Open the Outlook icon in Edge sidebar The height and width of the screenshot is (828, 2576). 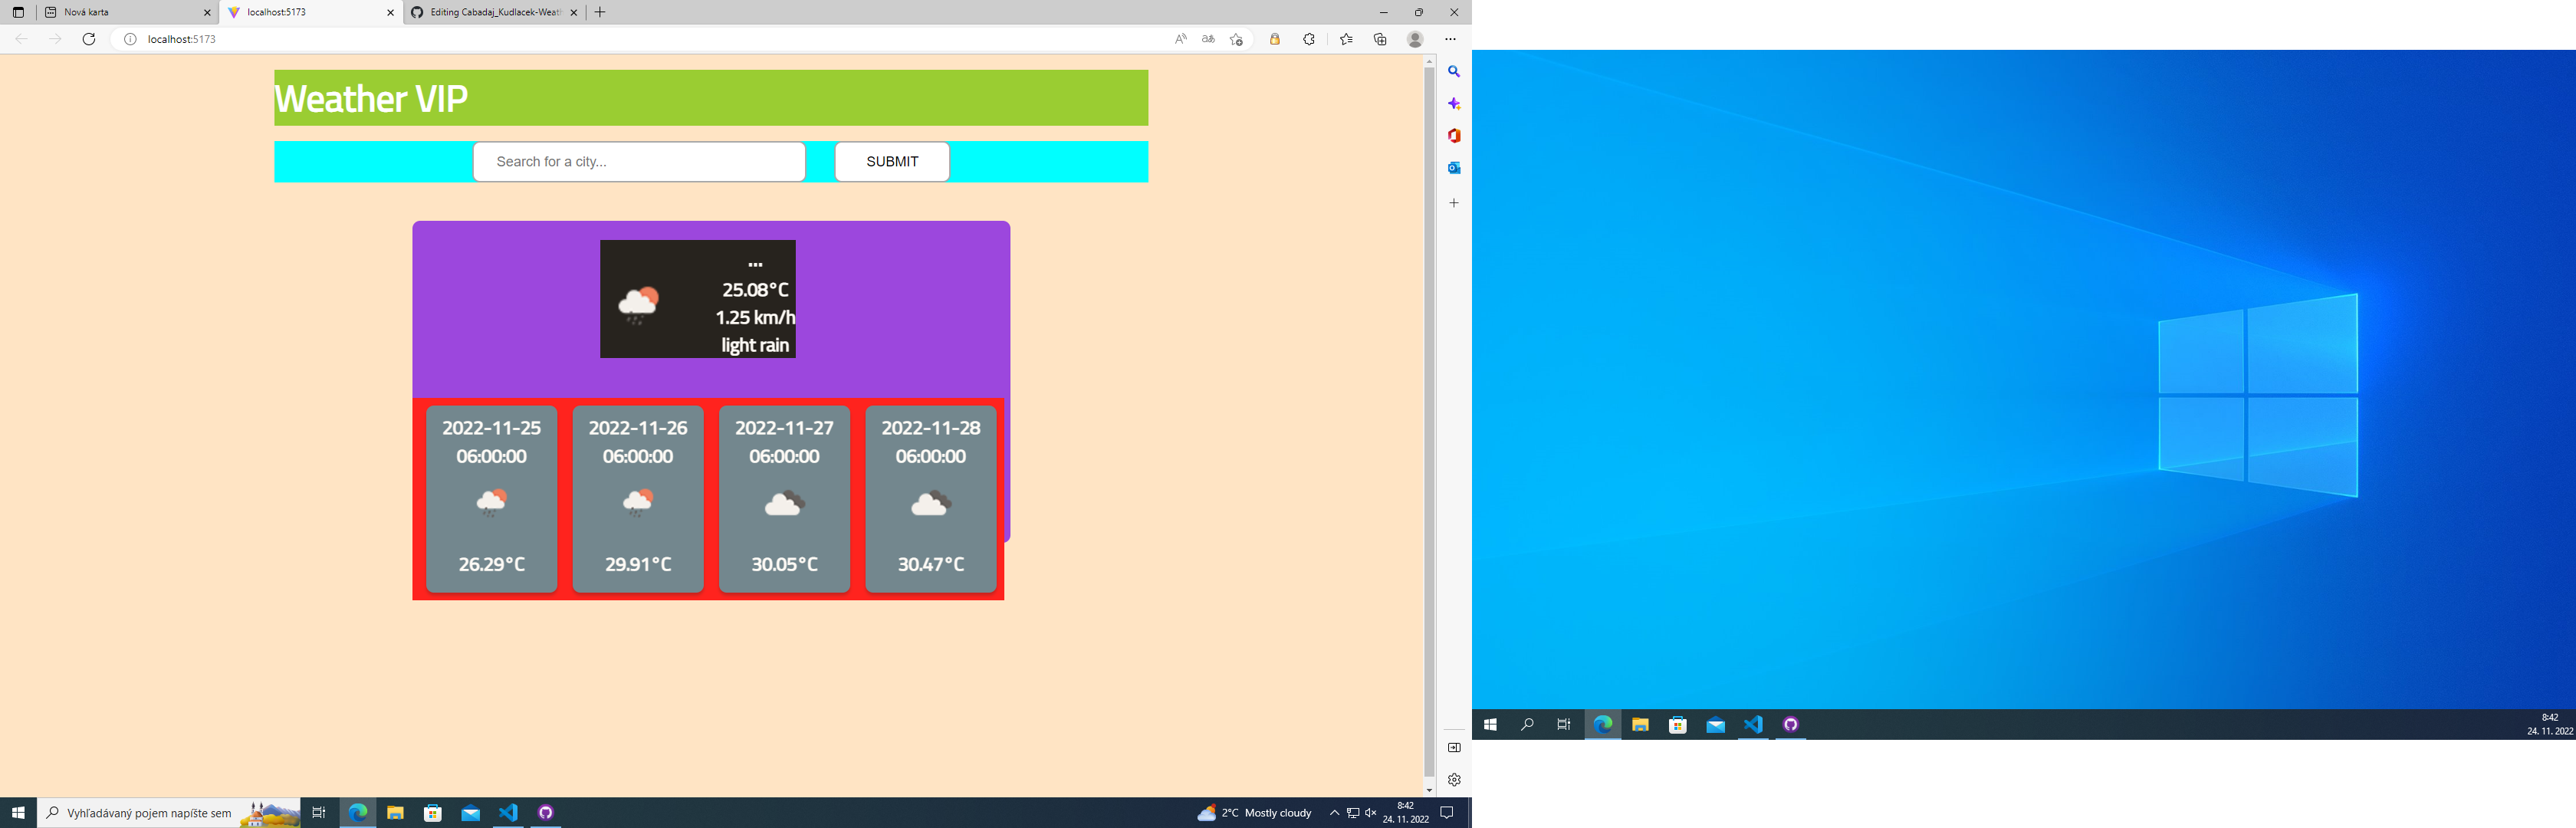pos(1454,168)
